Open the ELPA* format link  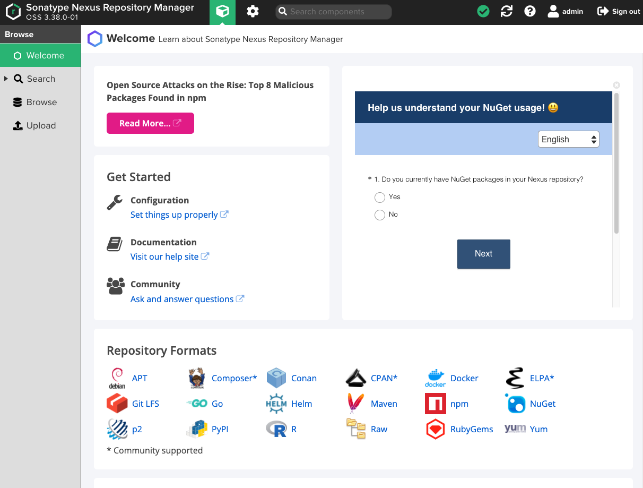coord(542,378)
